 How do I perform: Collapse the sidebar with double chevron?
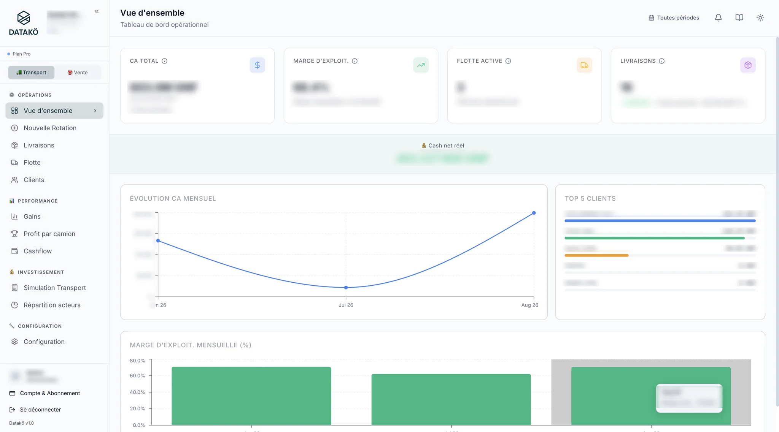pos(97,11)
